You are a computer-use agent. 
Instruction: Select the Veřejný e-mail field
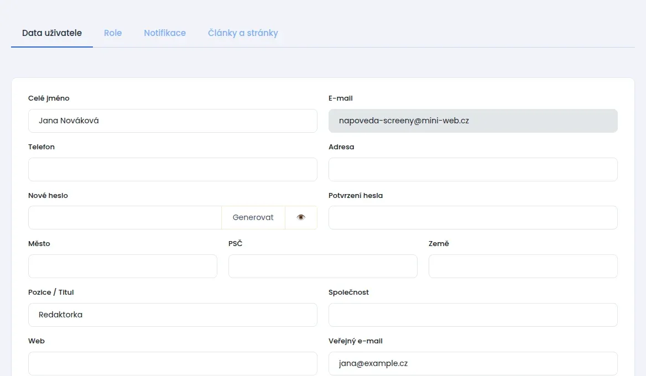(473, 363)
